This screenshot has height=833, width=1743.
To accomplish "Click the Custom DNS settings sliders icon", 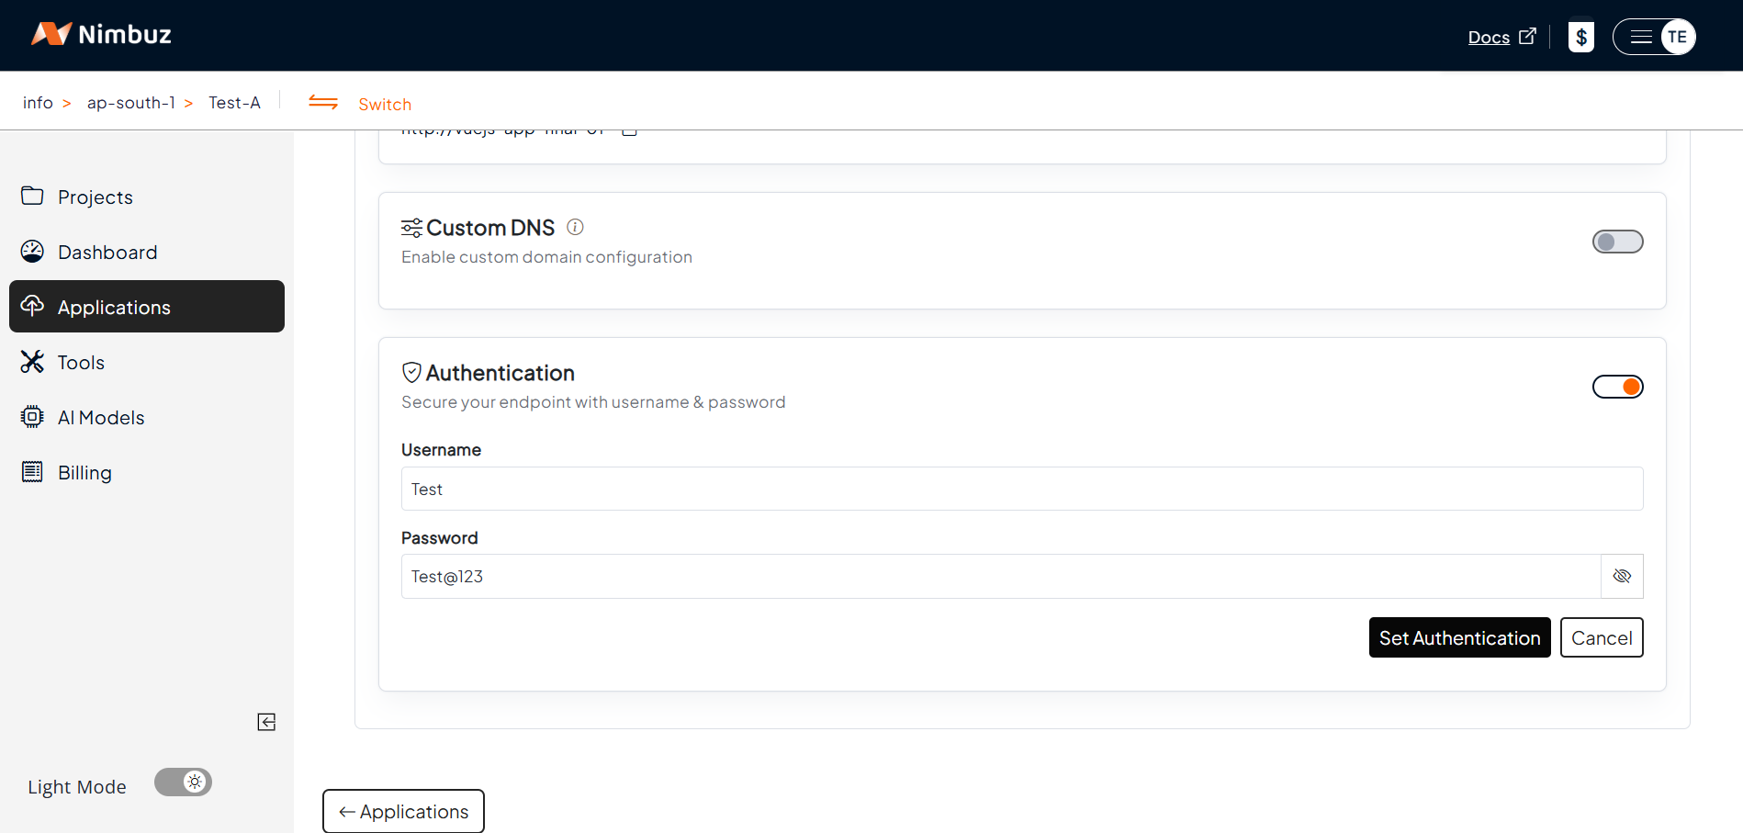I will (411, 228).
